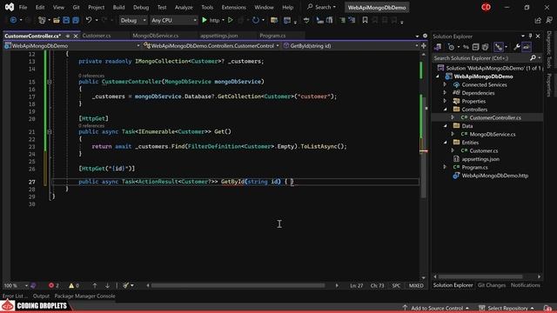Click the Properties wrench icon
Image resolution: width=557 pixels, height=313 pixels.
517,47
